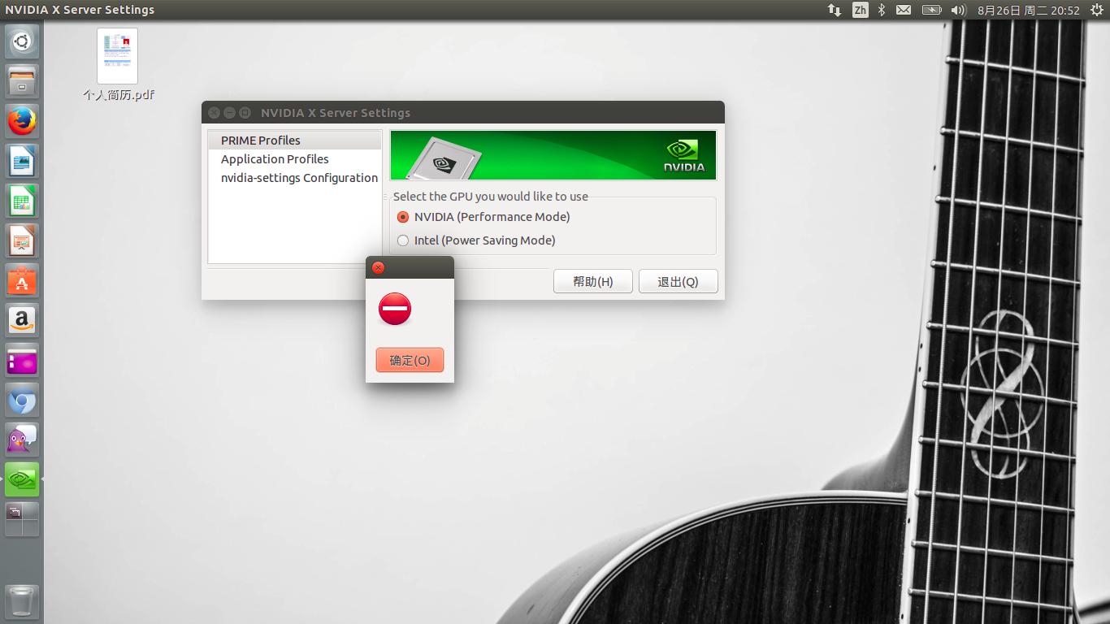Launch LibreOffice Writer
The width and height of the screenshot is (1110, 624).
[22, 161]
